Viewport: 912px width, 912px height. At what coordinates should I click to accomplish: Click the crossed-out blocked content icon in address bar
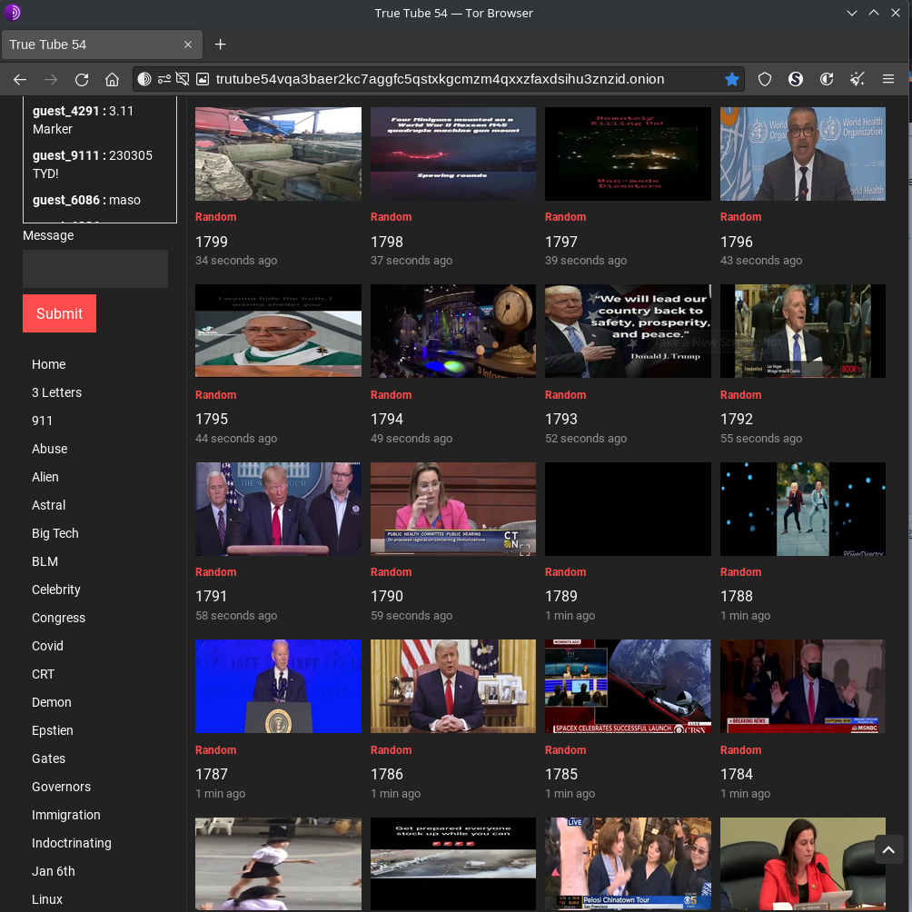point(183,79)
